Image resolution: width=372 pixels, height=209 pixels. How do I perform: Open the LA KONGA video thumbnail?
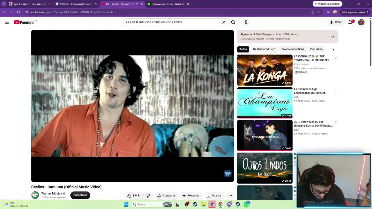265,70
